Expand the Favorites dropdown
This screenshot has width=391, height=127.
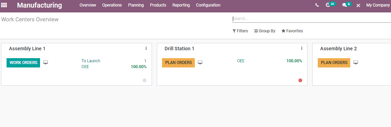click(x=292, y=31)
